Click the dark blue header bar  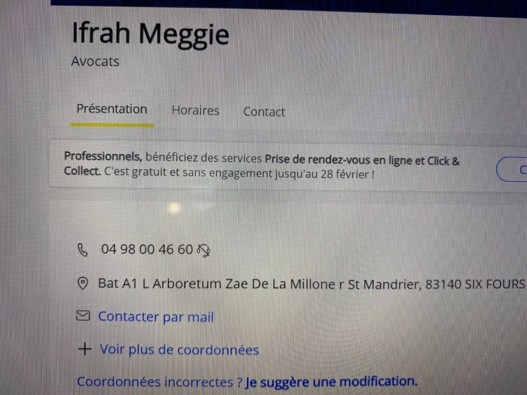[x=289, y=7]
